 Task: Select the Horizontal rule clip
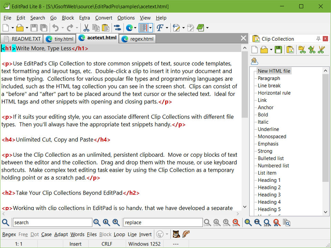274,93
